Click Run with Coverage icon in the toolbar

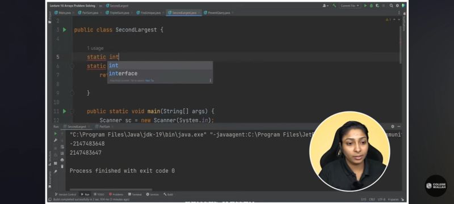tap(377, 6)
